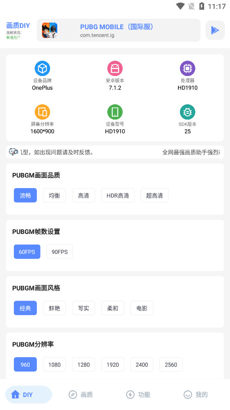Select 写实 graphics style
The image size is (230, 410).
pos(84,308)
